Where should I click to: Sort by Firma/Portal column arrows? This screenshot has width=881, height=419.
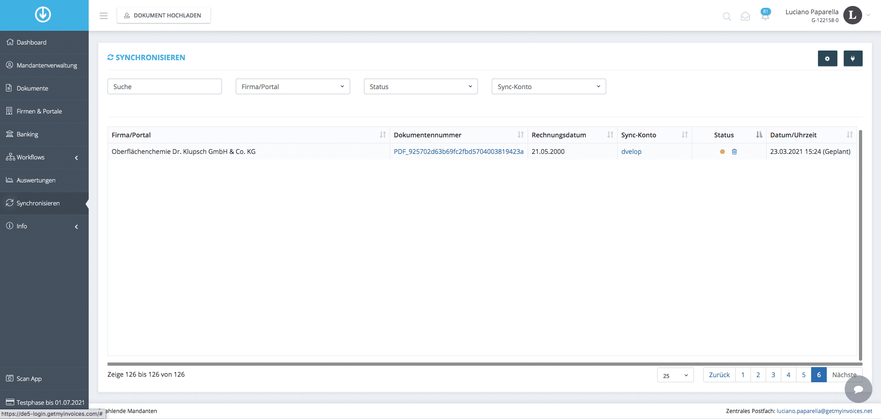click(383, 135)
